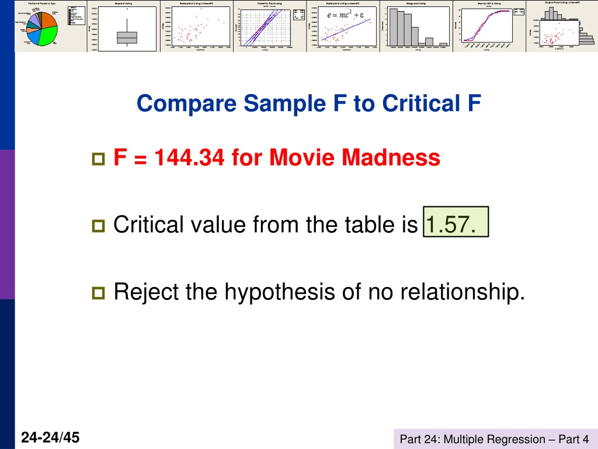Click the highlighted 1.57 value box

click(456, 222)
